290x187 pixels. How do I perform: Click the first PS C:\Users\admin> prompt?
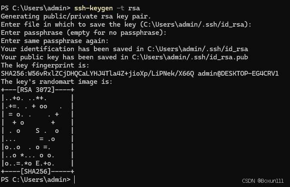[x=36, y=8]
